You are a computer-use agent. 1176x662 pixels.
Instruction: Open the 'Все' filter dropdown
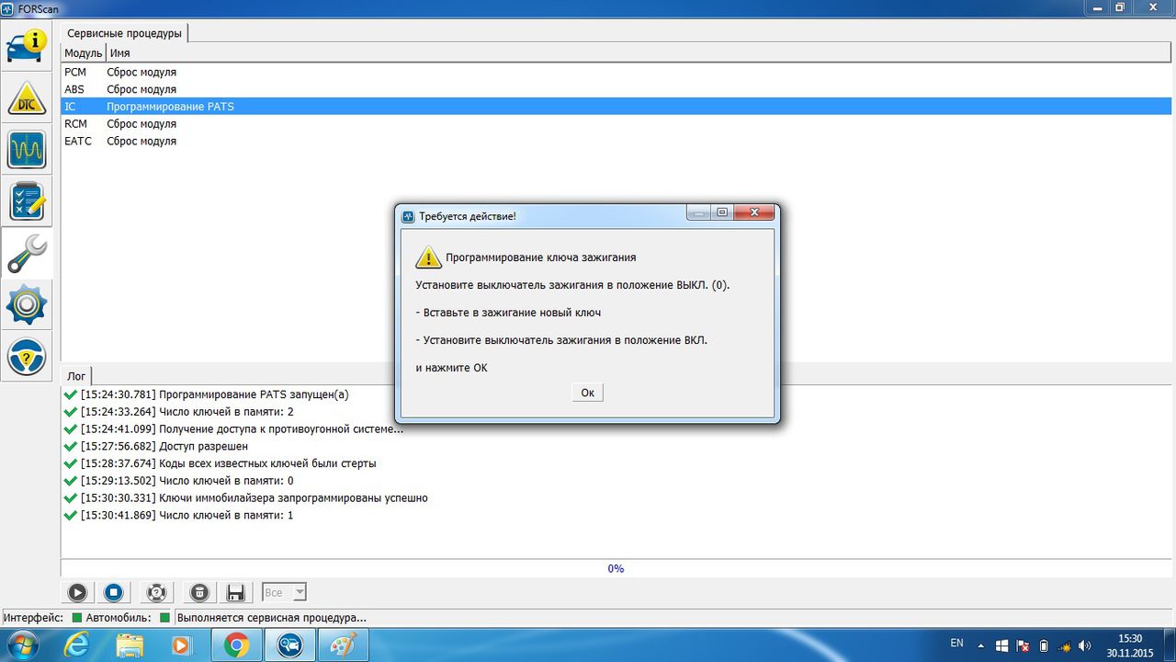[x=284, y=593]
